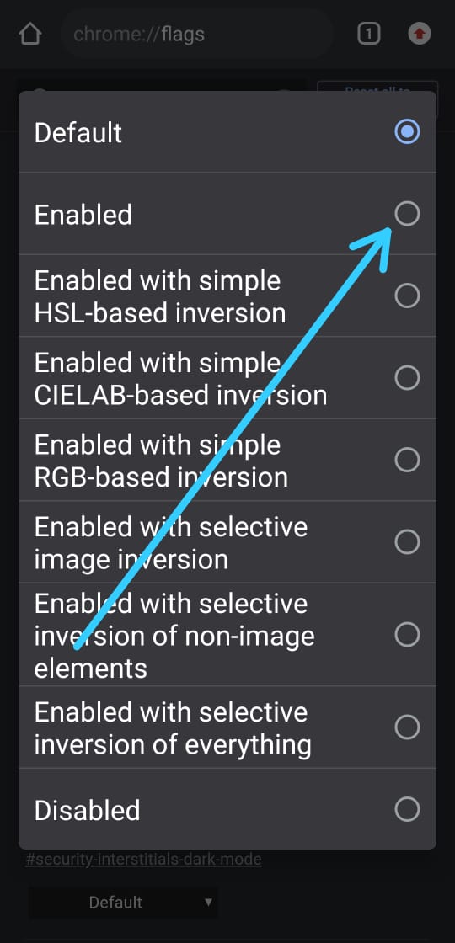Click the Default menu row label
Image resolution: width=455 pixels, height=943 pixels.
(x=78, y=132)
